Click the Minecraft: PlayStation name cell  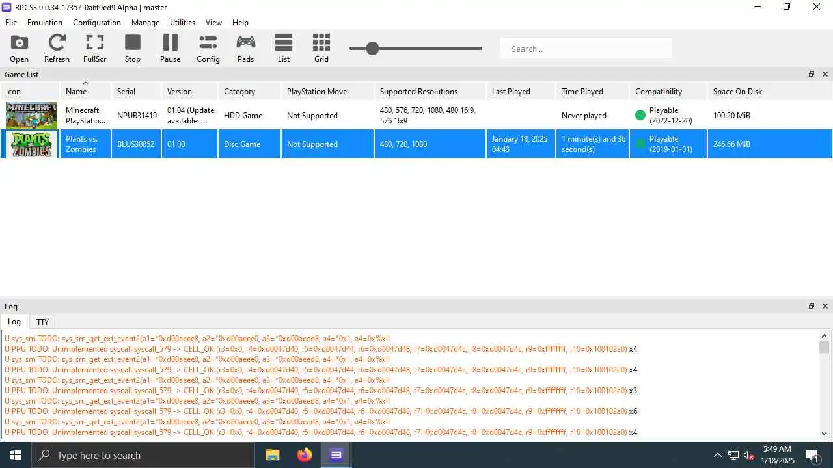85,116
